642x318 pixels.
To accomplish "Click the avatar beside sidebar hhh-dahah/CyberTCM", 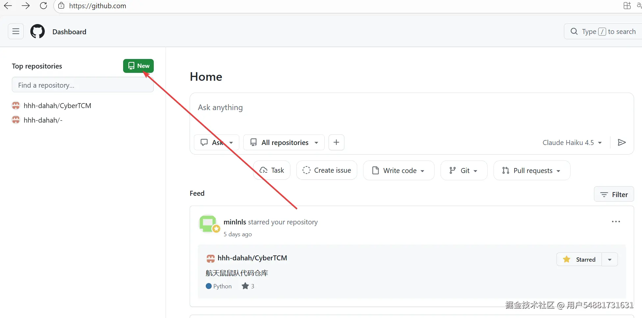I will click(x=16, y=105).
